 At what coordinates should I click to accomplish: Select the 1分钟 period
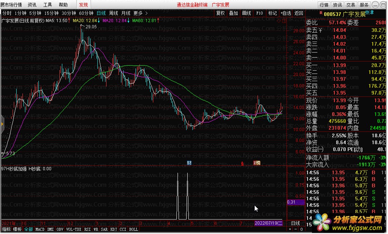tap(20, 13)
